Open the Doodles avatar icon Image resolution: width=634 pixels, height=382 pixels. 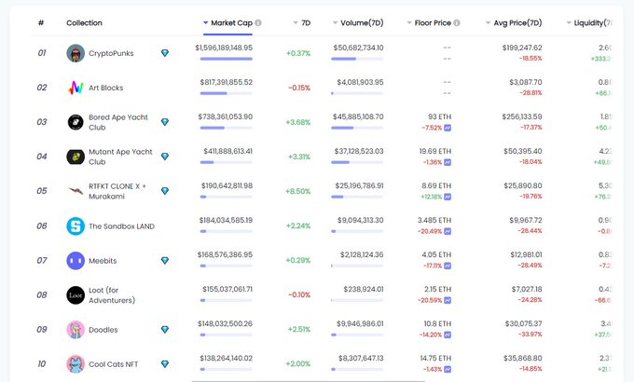76,330
